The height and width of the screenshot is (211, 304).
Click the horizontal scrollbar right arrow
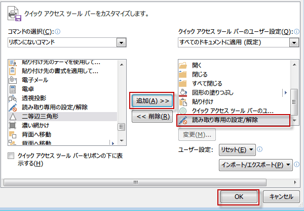point(295,182)
